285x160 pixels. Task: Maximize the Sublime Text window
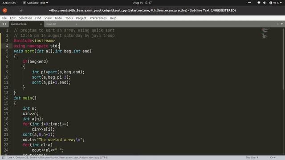point(21,11)
